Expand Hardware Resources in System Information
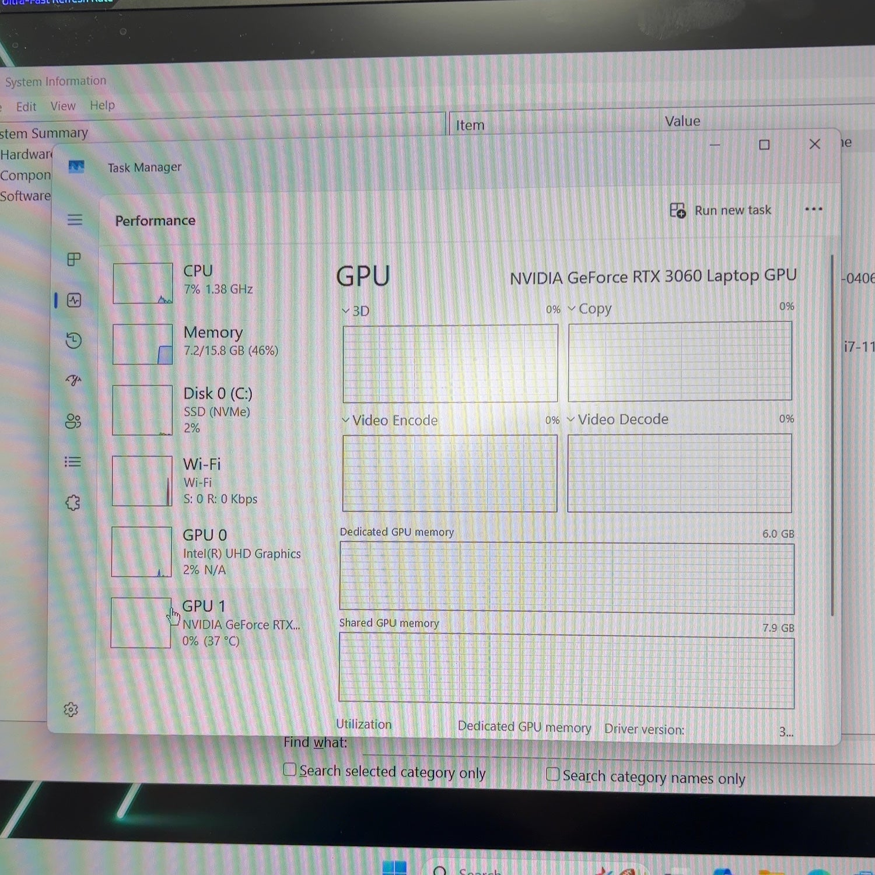Image resolution: width=875 pixels, height=875 pixels. [26, 155]
